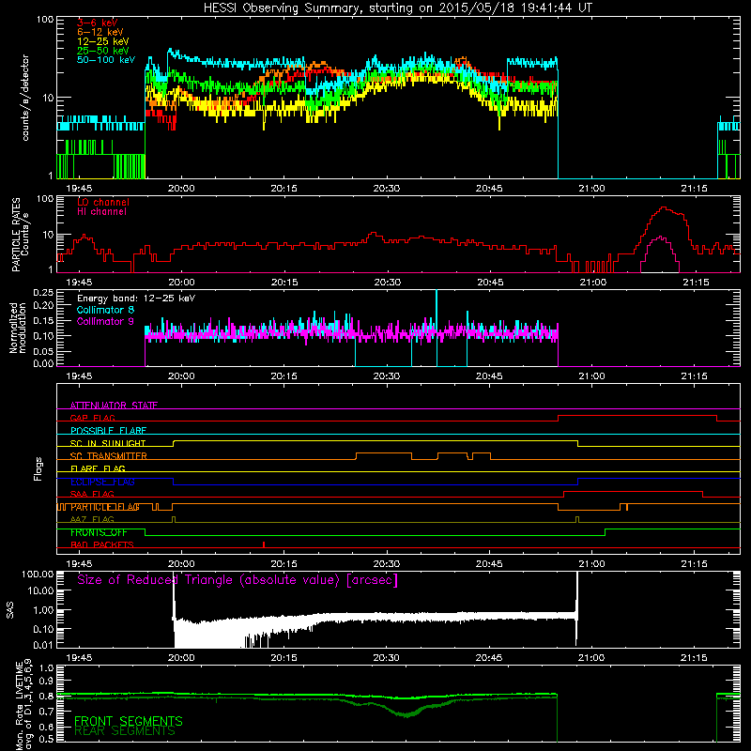Click the FRONTS OFF flag label
Screen dimensions: 751x751
[x=99, y=532]
